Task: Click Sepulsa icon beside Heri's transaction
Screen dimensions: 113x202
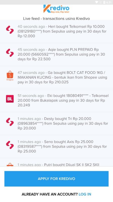Action: [x=10, y=30]
